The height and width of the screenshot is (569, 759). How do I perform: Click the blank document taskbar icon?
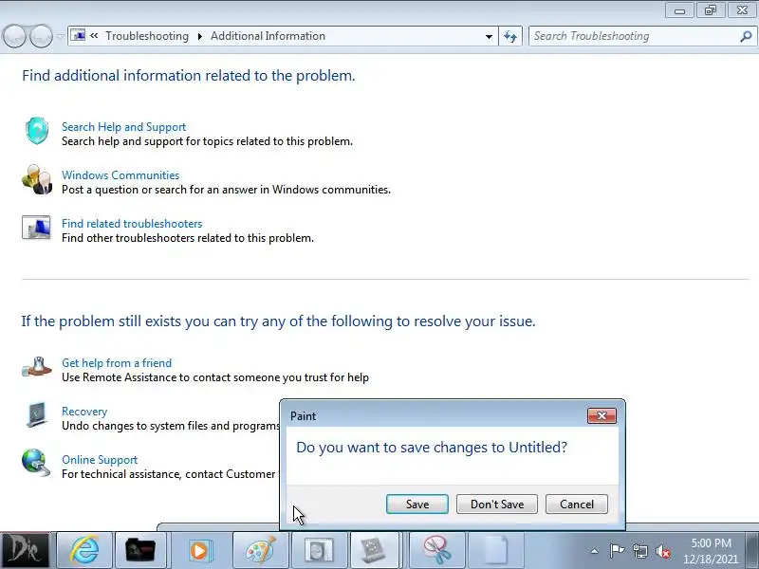[494, 550]
